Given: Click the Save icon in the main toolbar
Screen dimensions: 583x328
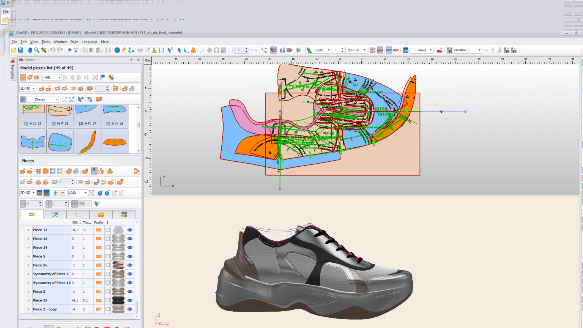Looking at the screenshot, I should (x=20, y=50).
